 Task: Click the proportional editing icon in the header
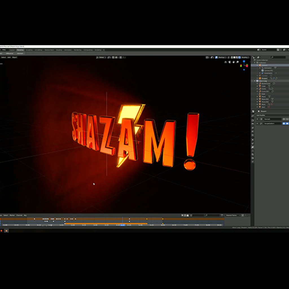120,57
